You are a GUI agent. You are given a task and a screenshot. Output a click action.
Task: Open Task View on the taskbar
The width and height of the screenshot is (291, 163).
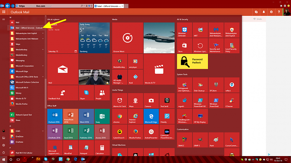tap(18, 159)
